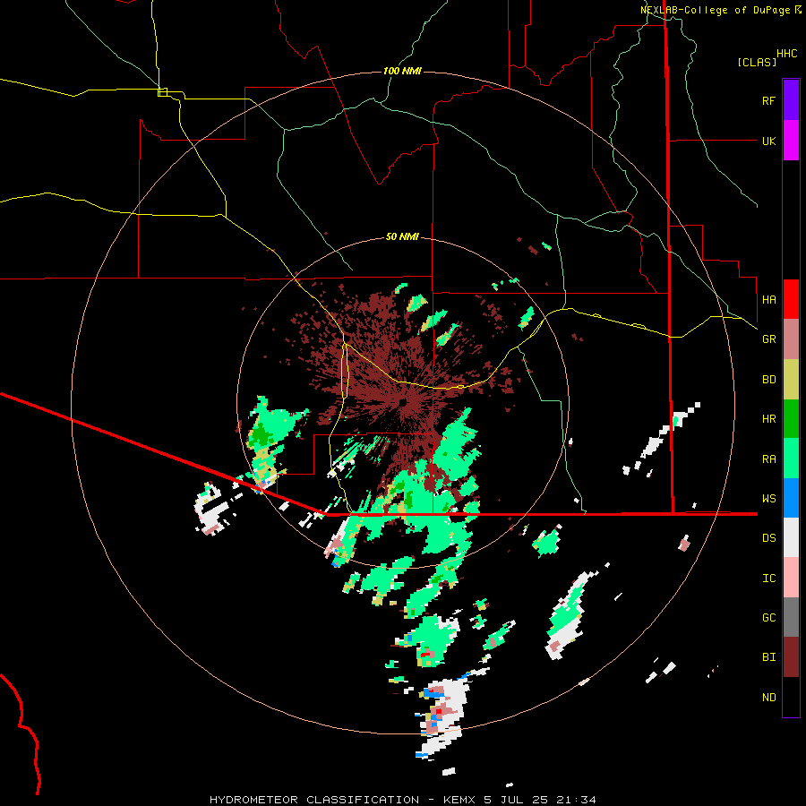Click the 'HA' legend label
Image resolution: width=806 pixels, height=806 pixels.
(768, 300)
